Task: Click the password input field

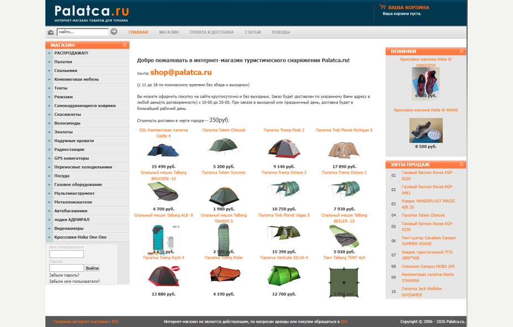Action: point(66,268)
